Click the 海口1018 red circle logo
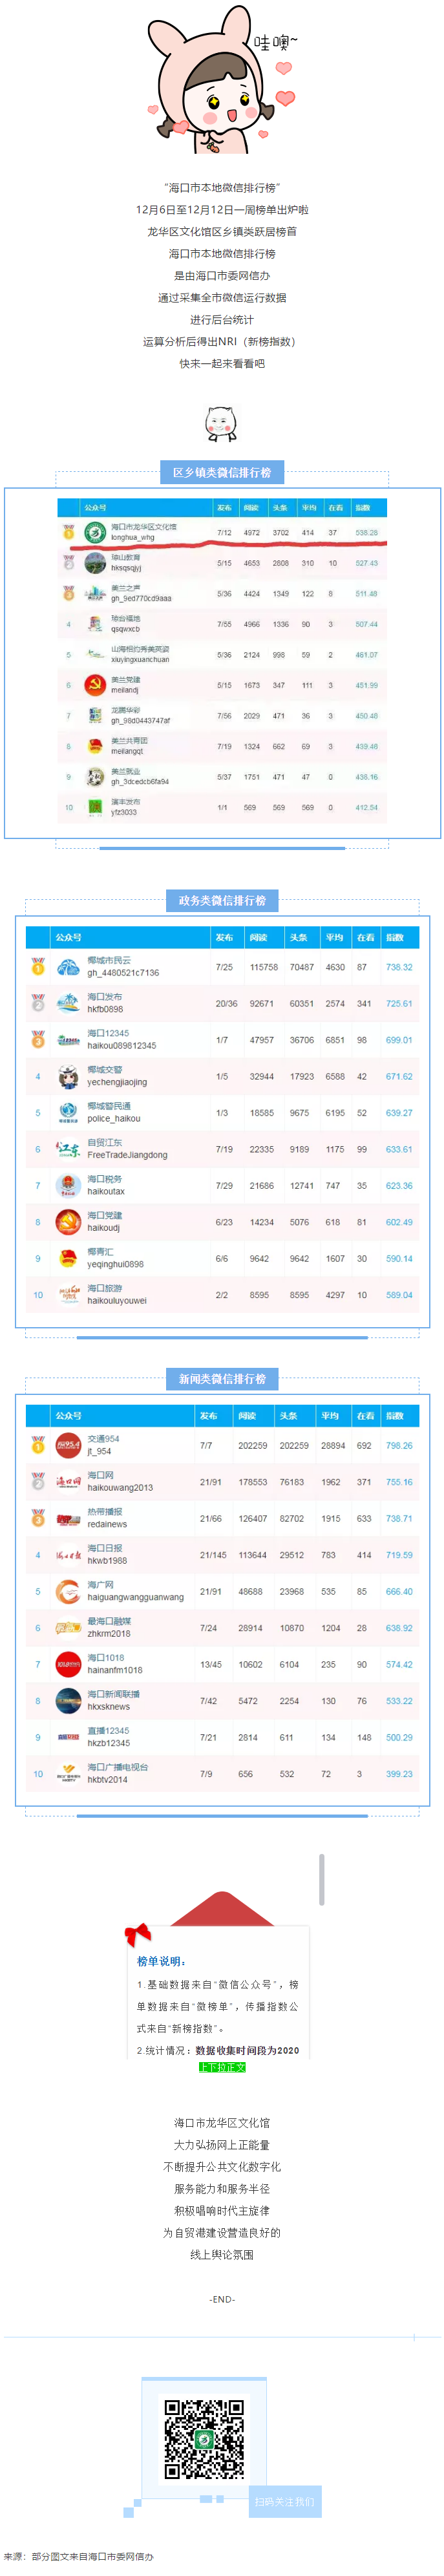Viewport: 444px width, 2576px height. point(68,1664)
